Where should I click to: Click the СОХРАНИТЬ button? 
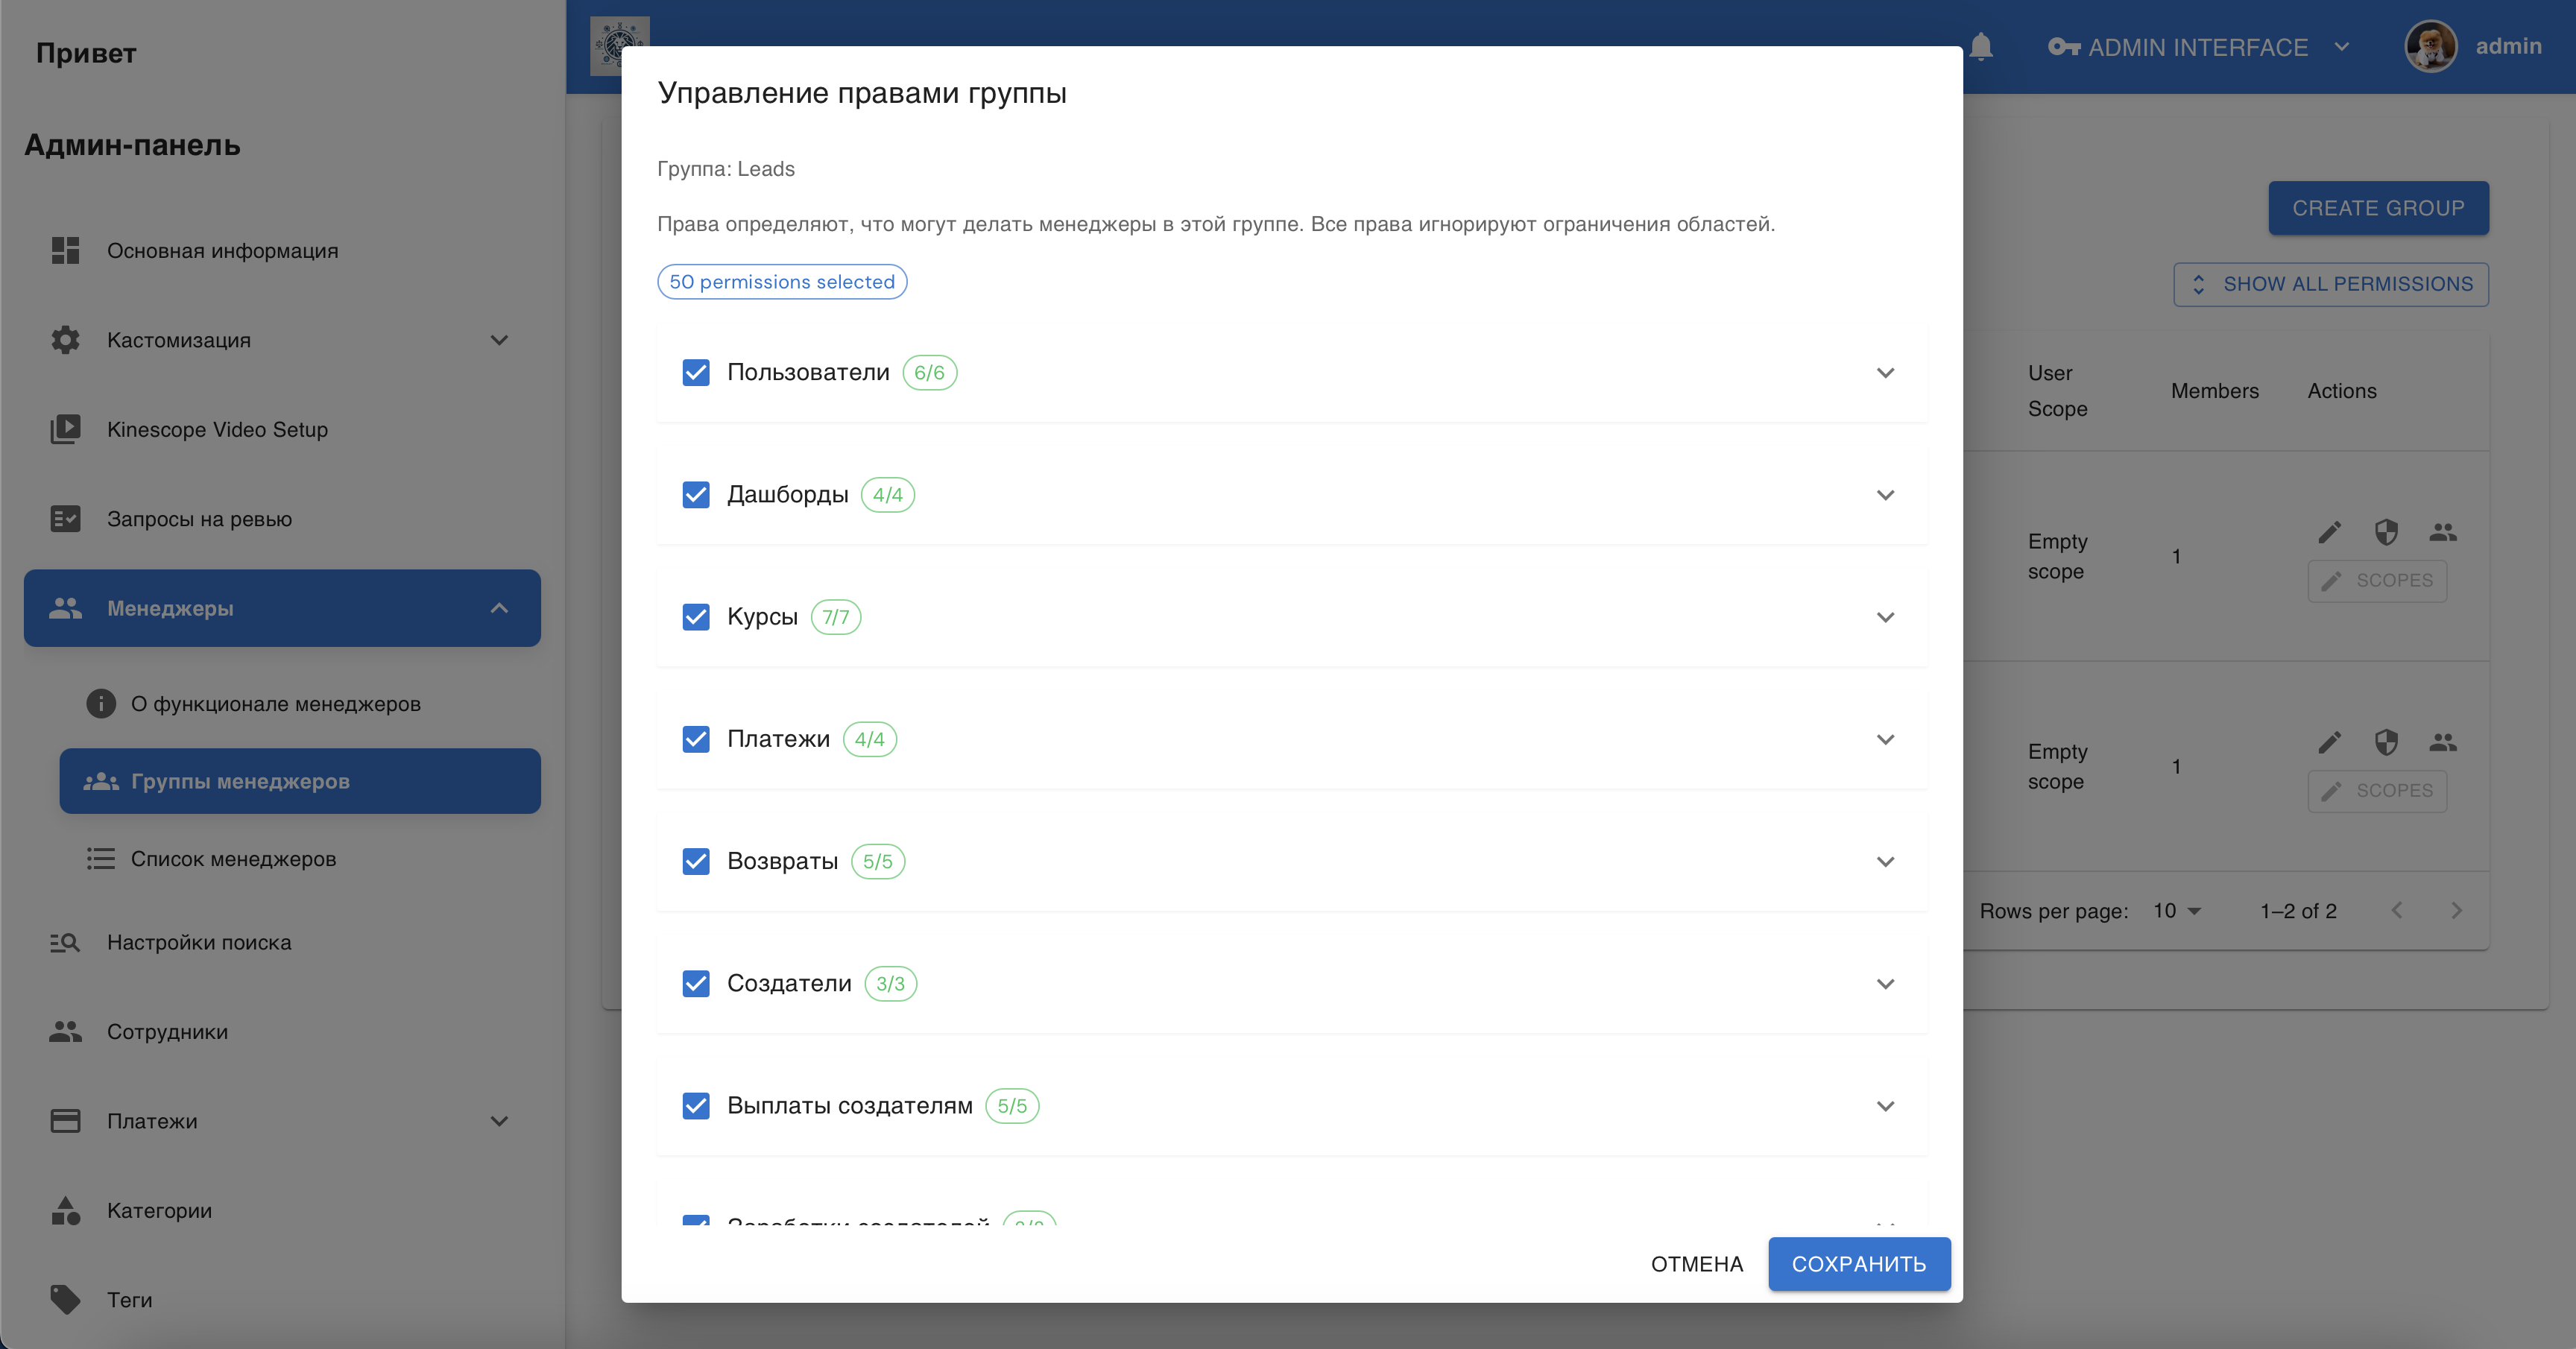(x=1859, y=1264)
